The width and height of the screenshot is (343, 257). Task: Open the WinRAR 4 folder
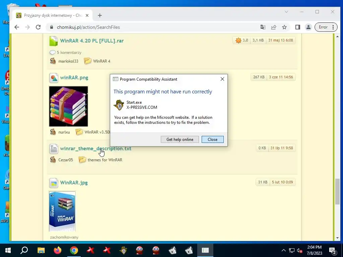[101, 61]
